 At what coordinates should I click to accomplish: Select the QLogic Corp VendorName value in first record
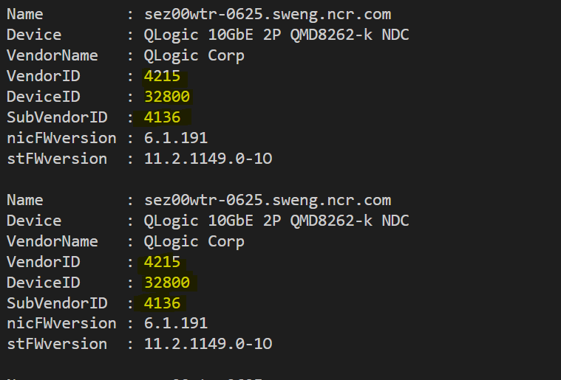(194, 56)
